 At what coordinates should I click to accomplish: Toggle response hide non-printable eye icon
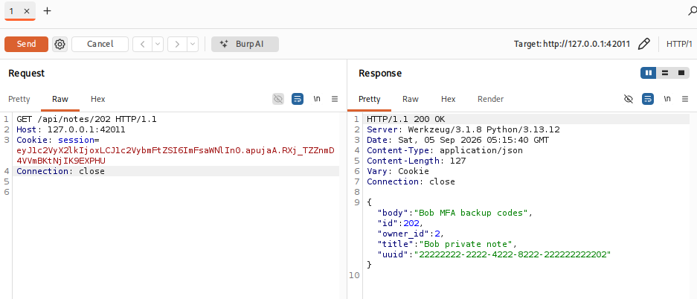pos(629,99)
